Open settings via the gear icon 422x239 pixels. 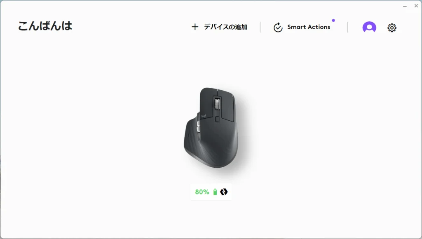[x=392, y=28]
